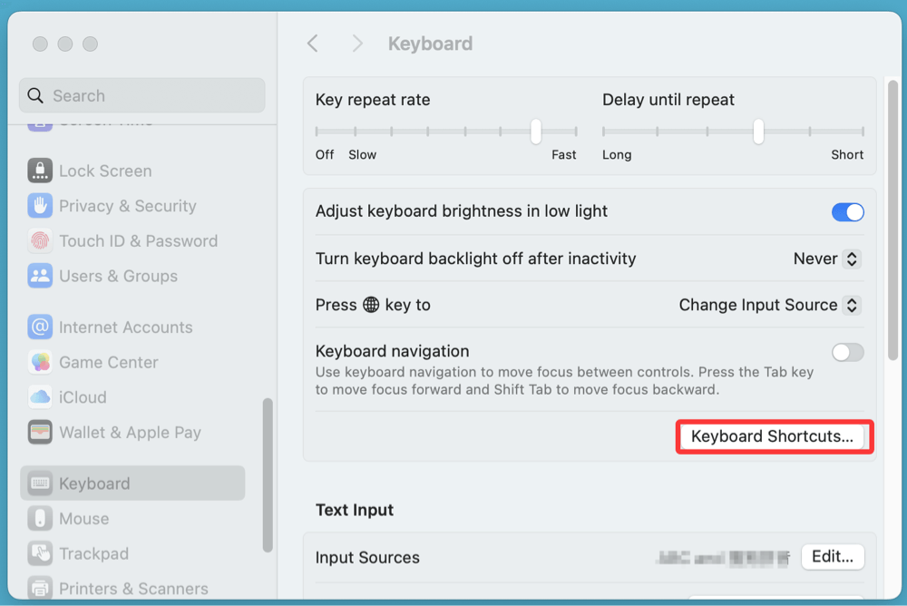907x606 pixels.
Task: Click Edit… next to Input Sources
Action: (832, 557)
